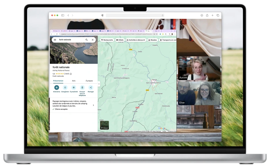Select the Musées filter chip
The image size is (270, 168).
coord(153,40)
